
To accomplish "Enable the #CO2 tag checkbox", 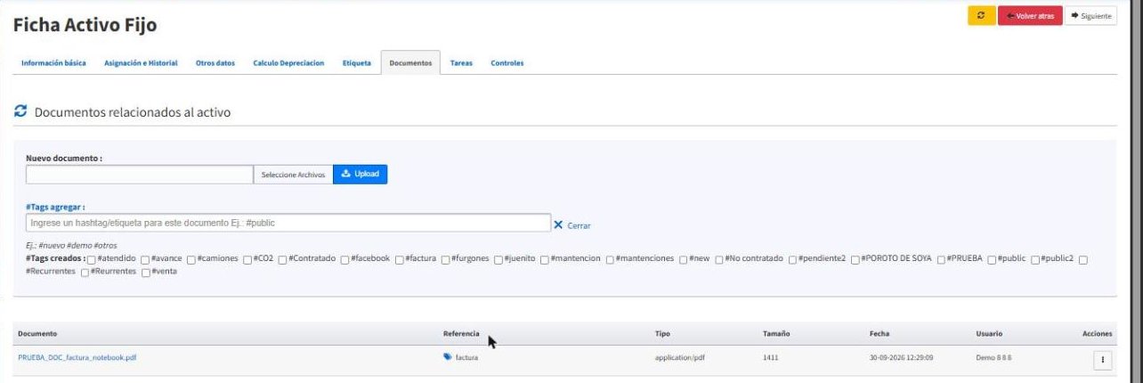I will pyautogui.click(x=247, y=259).
